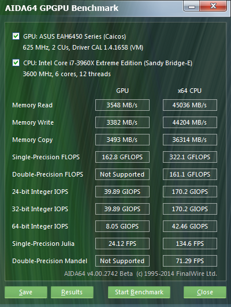Viewport: 231px width, 307px height.
Task: Select CPU Single-Precision Julia 134.6 FPS box
Action: 190,244
